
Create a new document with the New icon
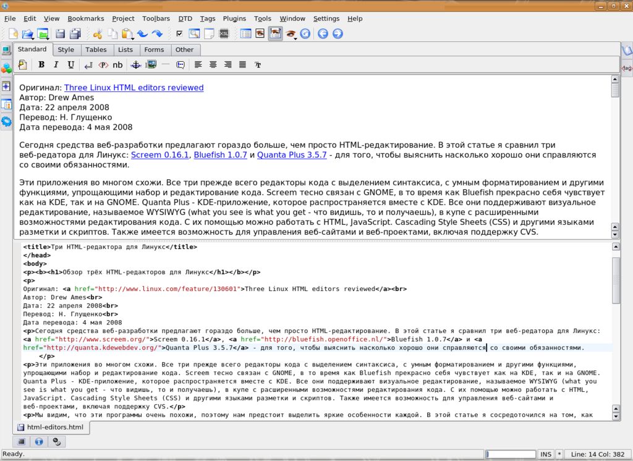(14, 33)
